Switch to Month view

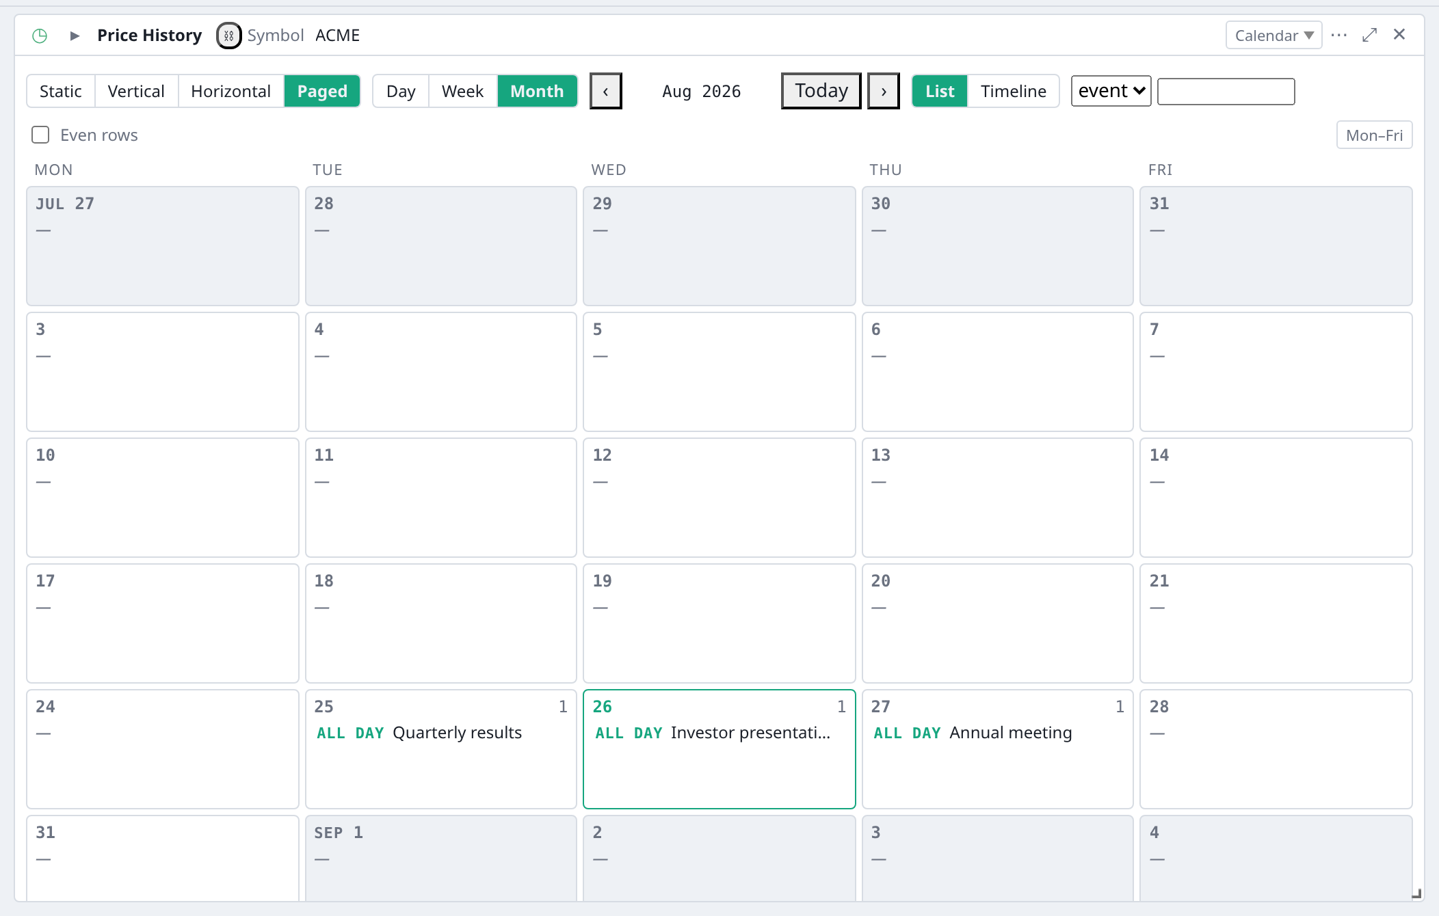pos(538,91)
